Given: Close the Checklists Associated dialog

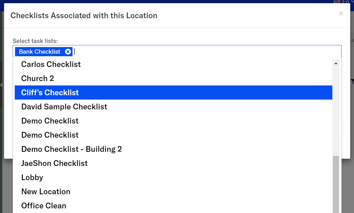Looking at the screenshot, I should (341, 13).
